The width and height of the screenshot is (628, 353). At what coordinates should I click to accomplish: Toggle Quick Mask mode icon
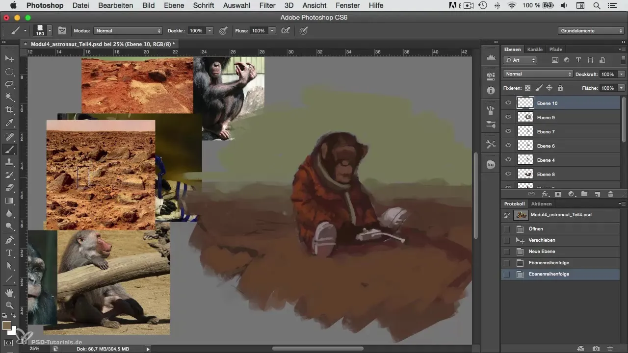pyautogui.click(x=9, y=343)
